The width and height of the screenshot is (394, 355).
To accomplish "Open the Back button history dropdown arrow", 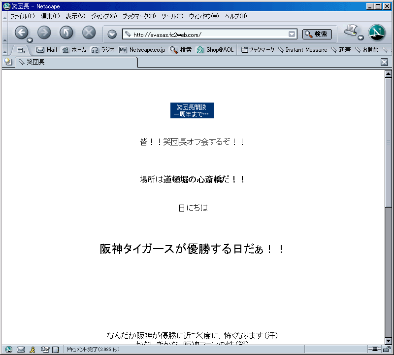I will 30,40.
